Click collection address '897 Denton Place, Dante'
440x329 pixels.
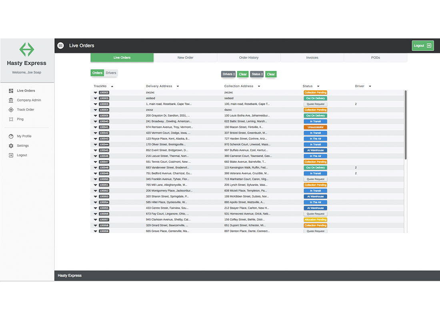tap(247, 231)
